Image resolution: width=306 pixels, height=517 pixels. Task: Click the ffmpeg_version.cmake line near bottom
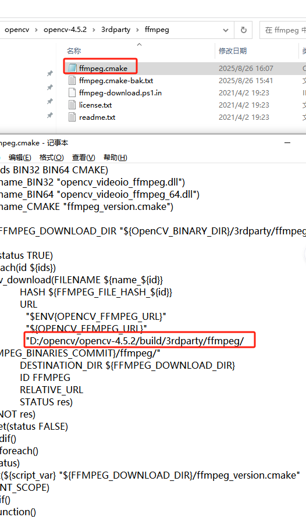(150, 475)
